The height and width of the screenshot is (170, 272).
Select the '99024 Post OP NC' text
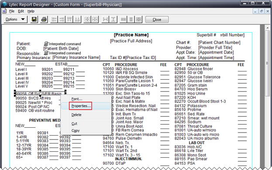click(32, 107)
